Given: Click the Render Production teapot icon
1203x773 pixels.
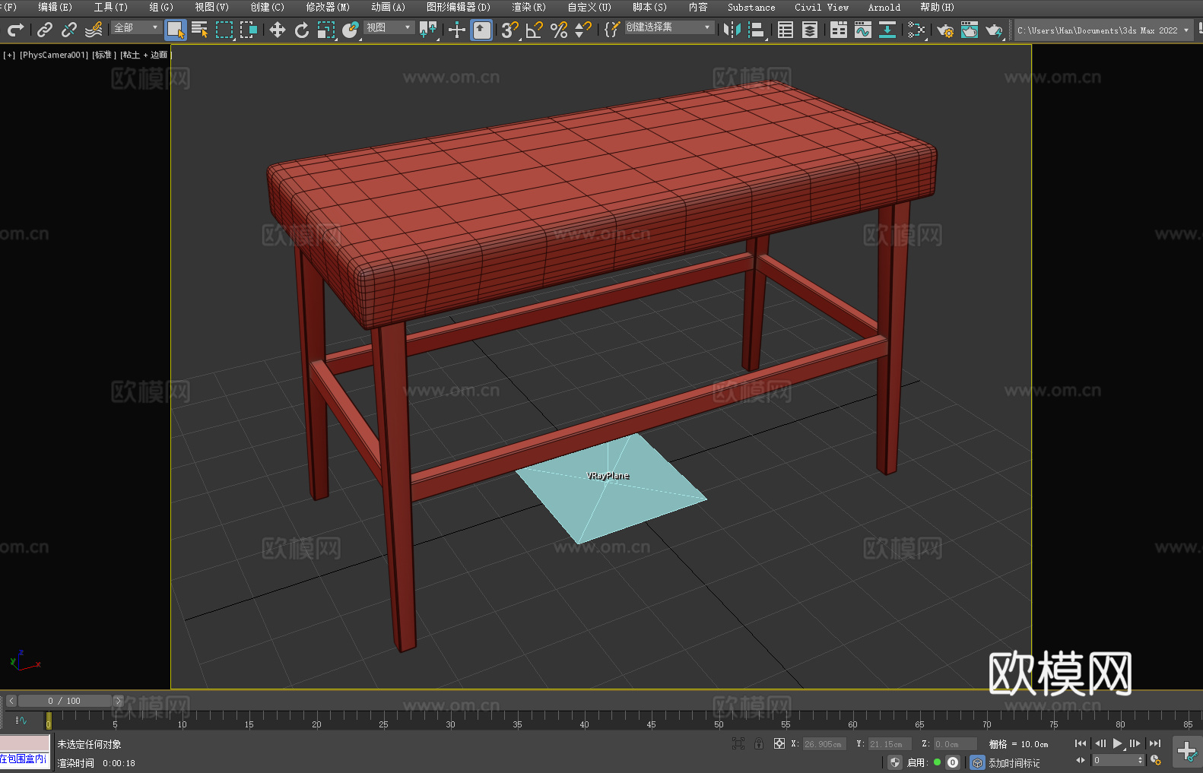Looking at the screenshot, I should click(994, 30).
